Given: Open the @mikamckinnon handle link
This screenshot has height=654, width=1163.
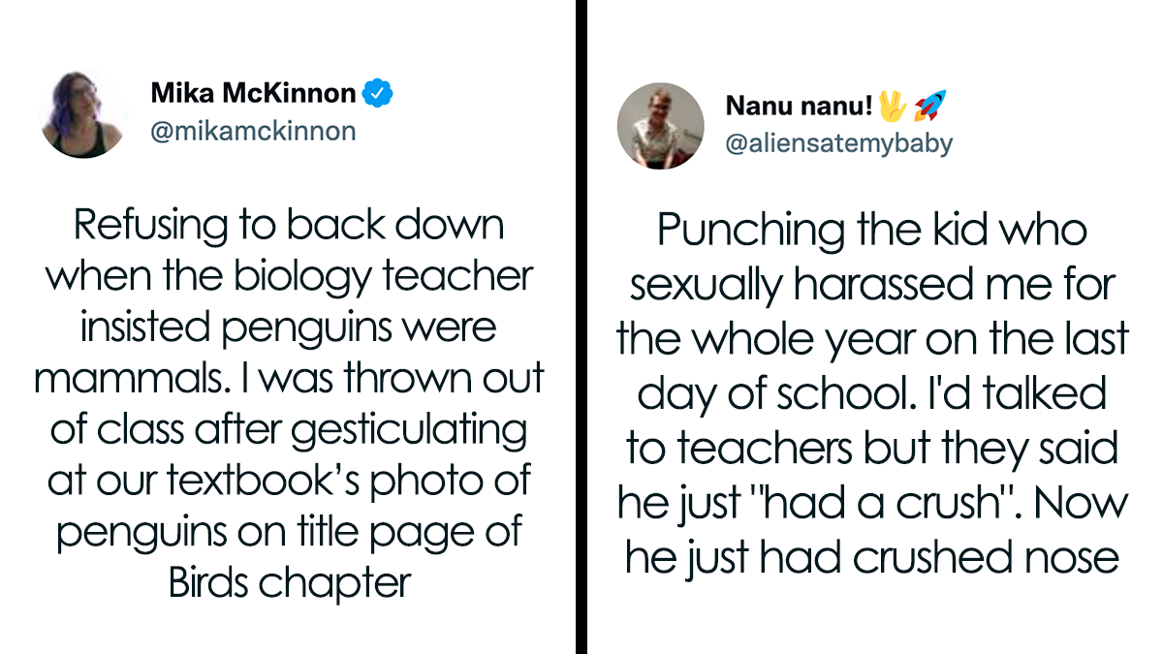Looking at the screenshot, I should click(253, 131).
